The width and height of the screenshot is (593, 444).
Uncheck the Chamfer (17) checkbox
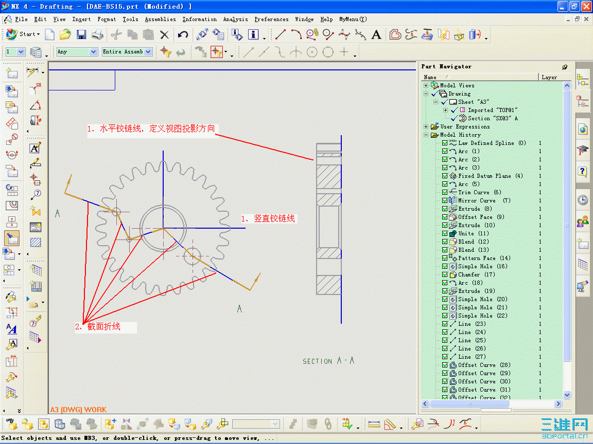445,274
